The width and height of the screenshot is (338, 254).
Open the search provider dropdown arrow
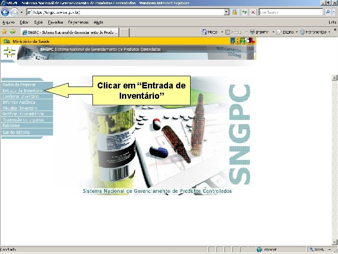click(334, 12)
